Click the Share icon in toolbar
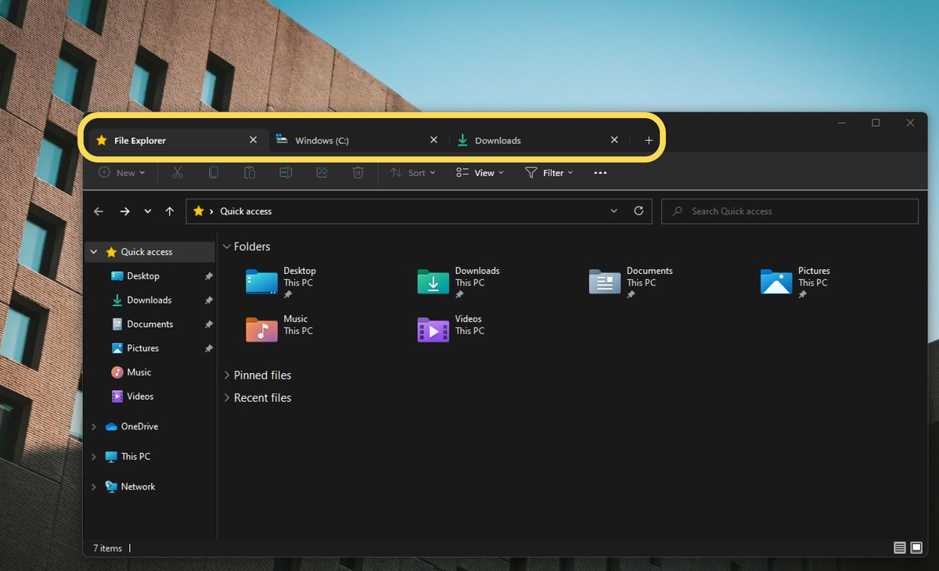939x571 pixels. click(x=322, y=173)
